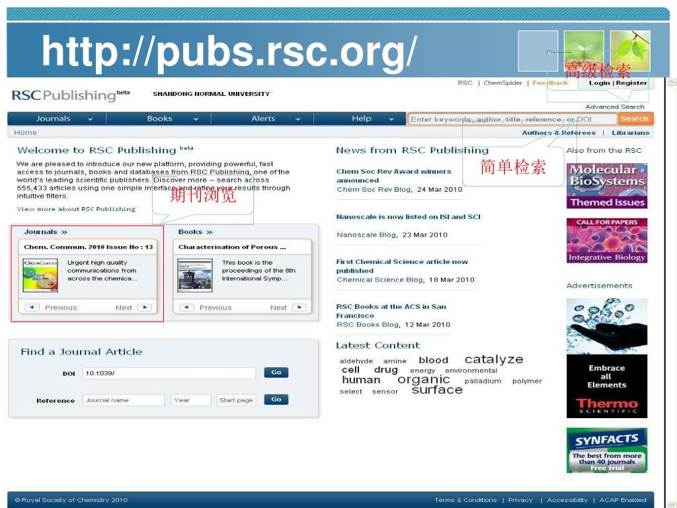Go to Authors & Referees page
The width and height of the screenshot is (677, 508).
(559, 132)
